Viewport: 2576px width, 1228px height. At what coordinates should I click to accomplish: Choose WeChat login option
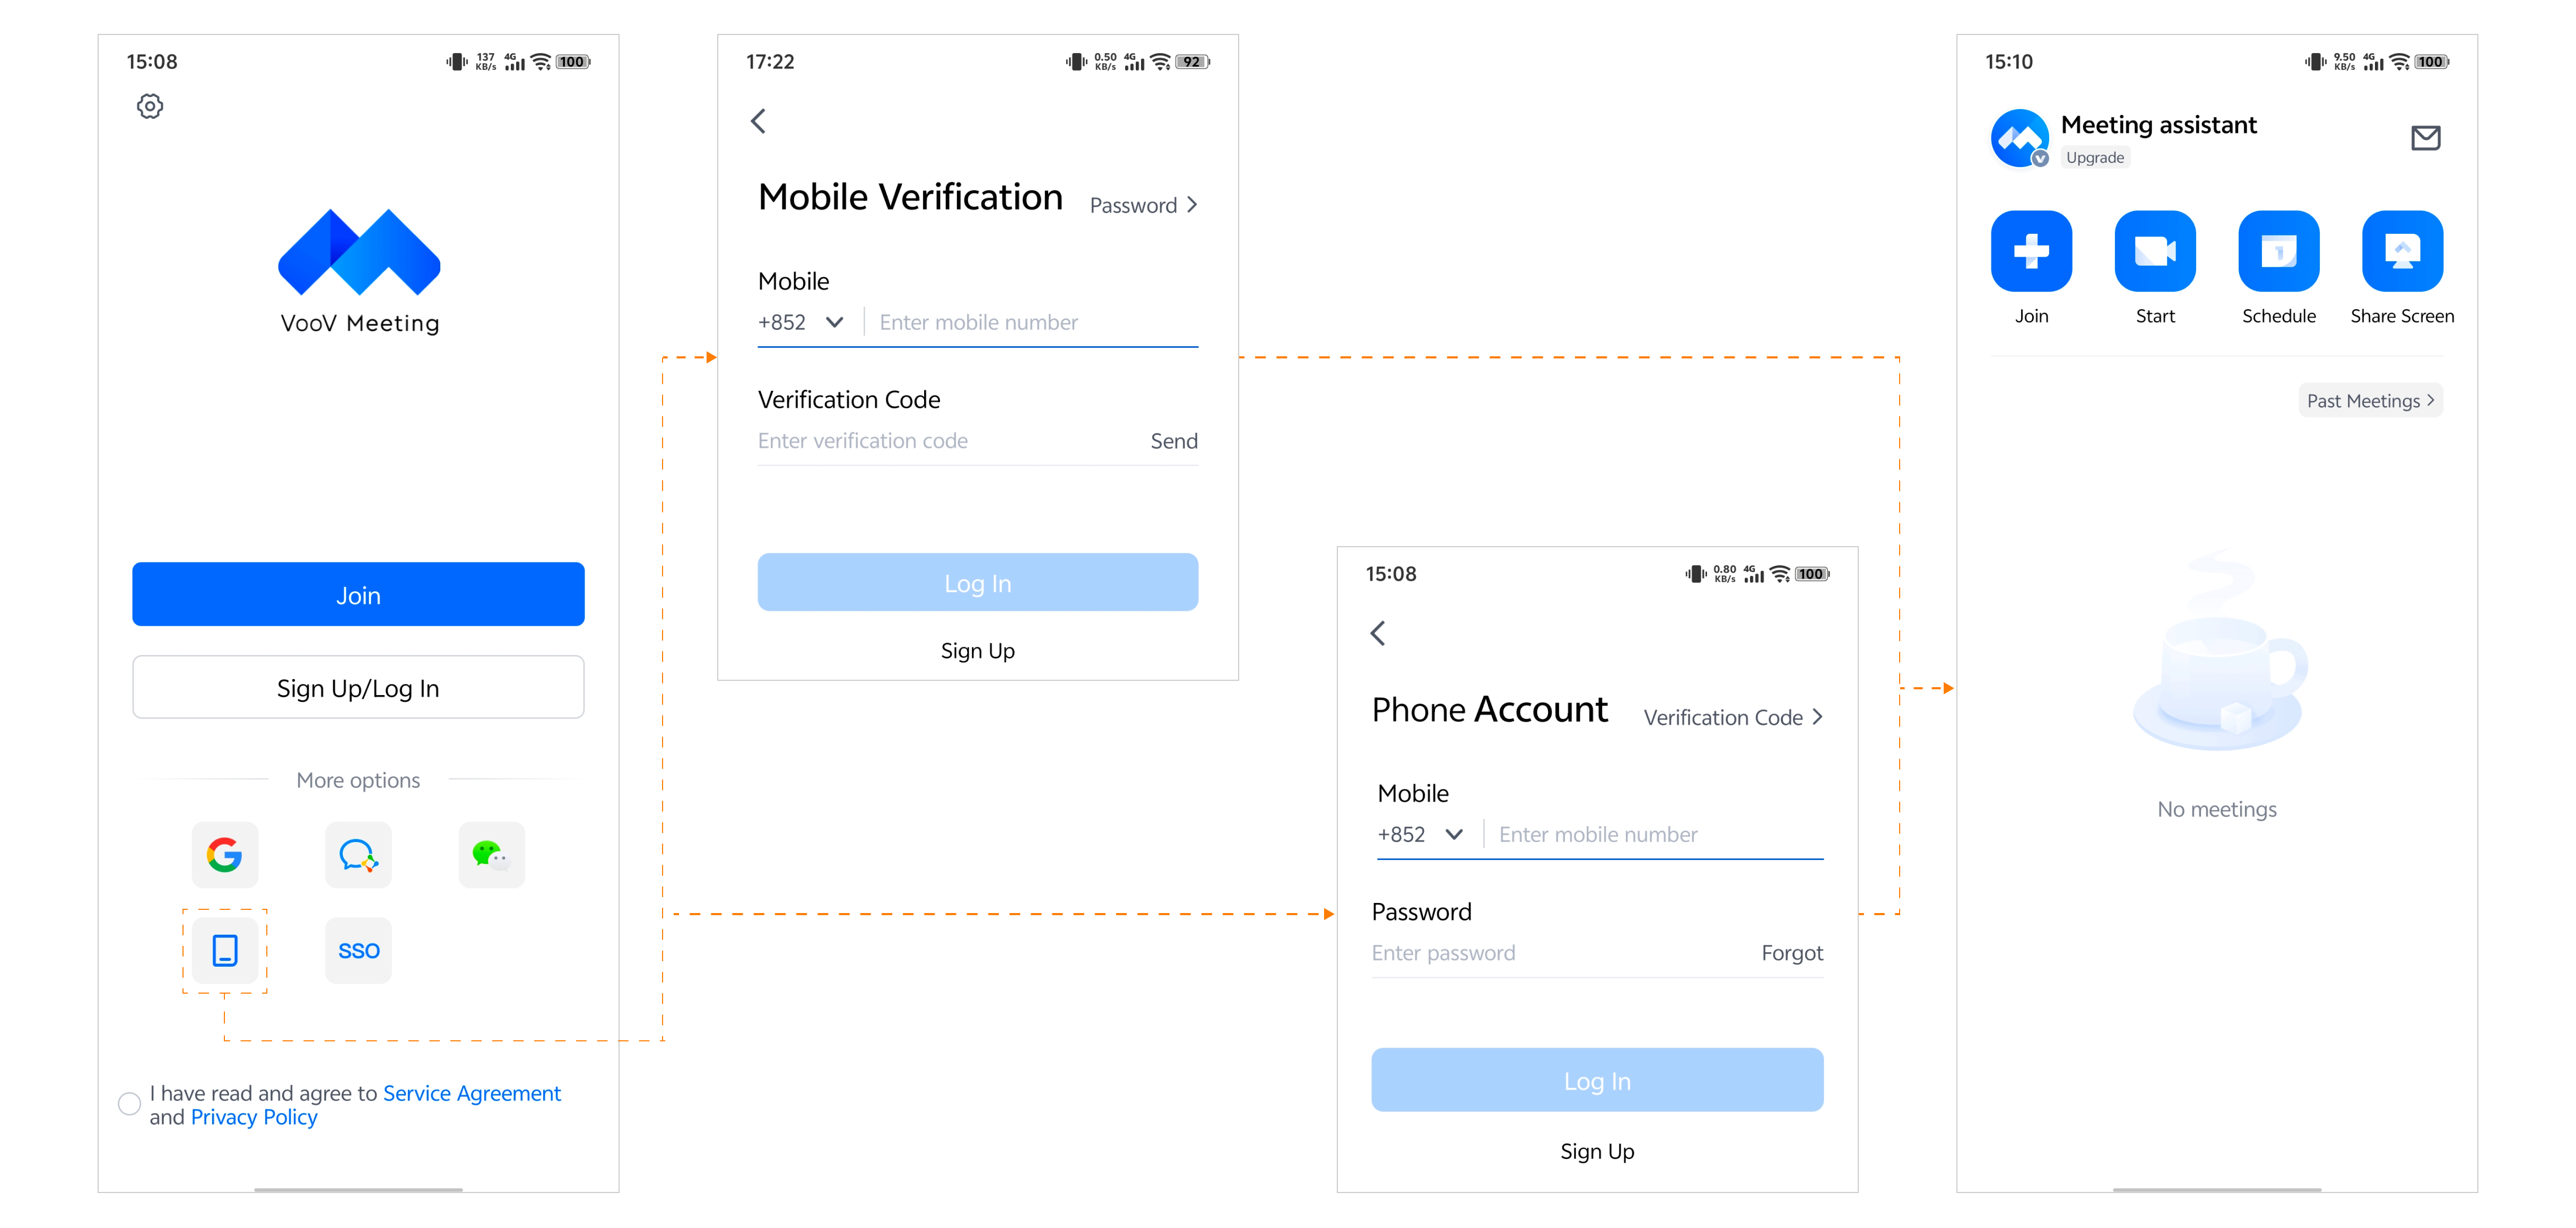pos(491,854)
